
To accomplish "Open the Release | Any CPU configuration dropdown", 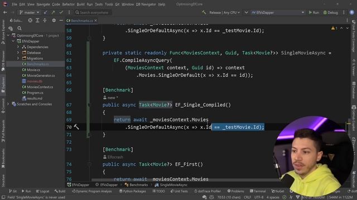I will 224,12.
